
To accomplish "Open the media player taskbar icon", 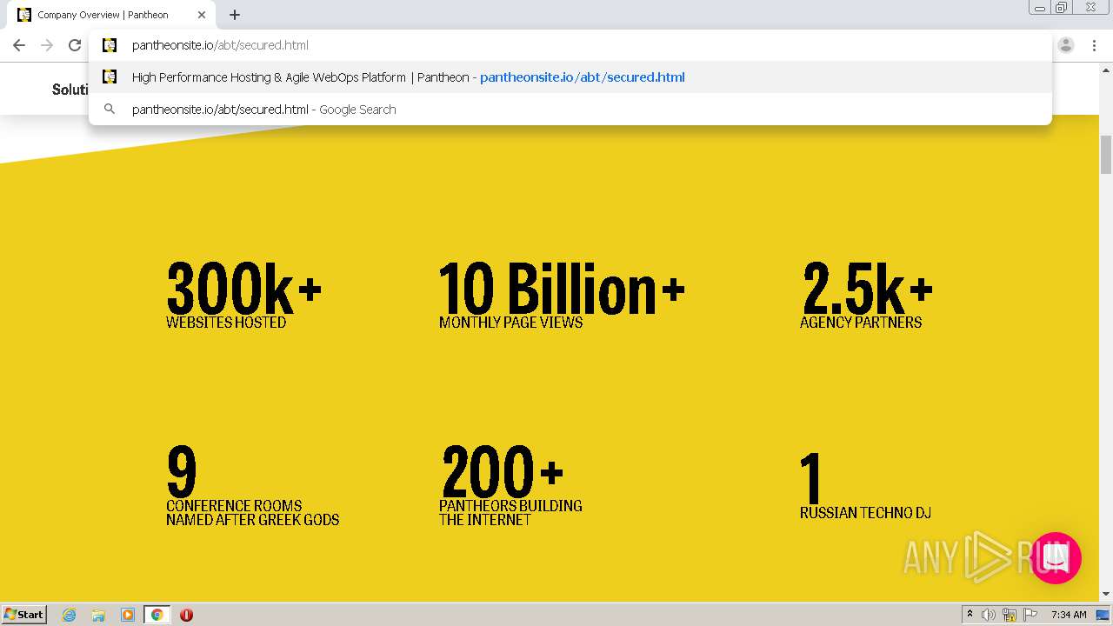I will pyautogui.click(x=128, y=615).
